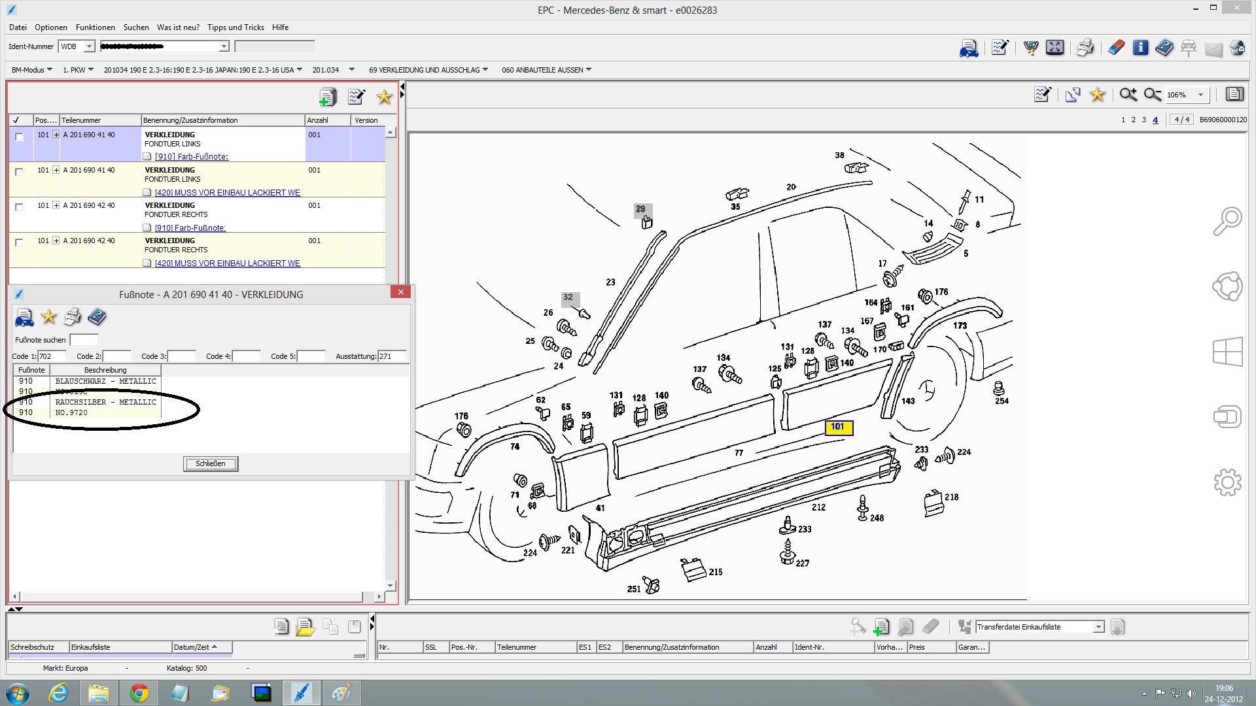Expand plus sign on last part row
The height and width of the screenshot is (706, 1256).
(56, 241)
